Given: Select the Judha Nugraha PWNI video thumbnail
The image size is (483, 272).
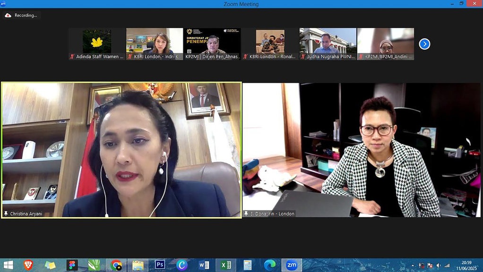Looking at the screenshot, I should point(328,44).
